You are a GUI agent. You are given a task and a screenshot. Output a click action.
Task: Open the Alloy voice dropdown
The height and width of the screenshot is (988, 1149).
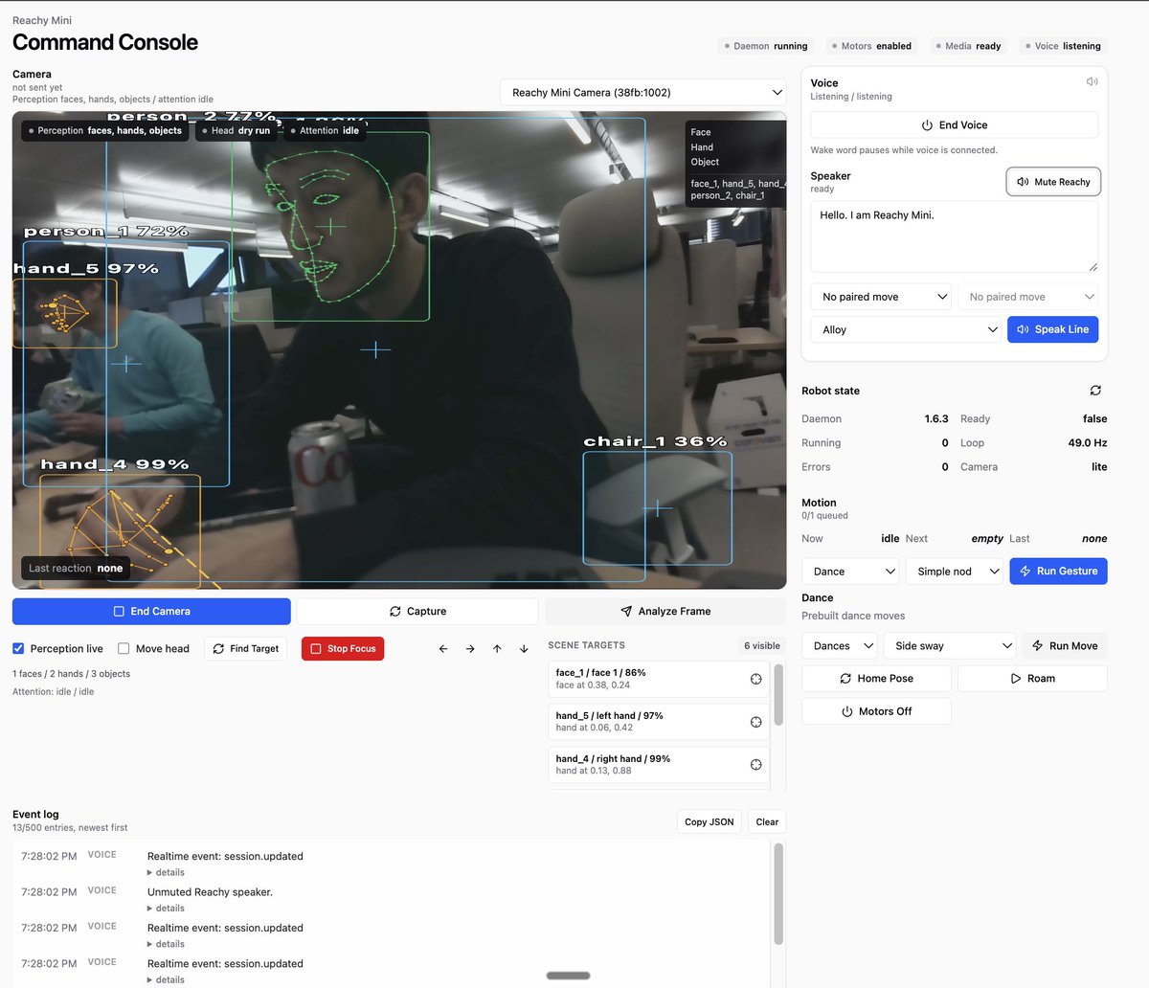click(906, 329)
